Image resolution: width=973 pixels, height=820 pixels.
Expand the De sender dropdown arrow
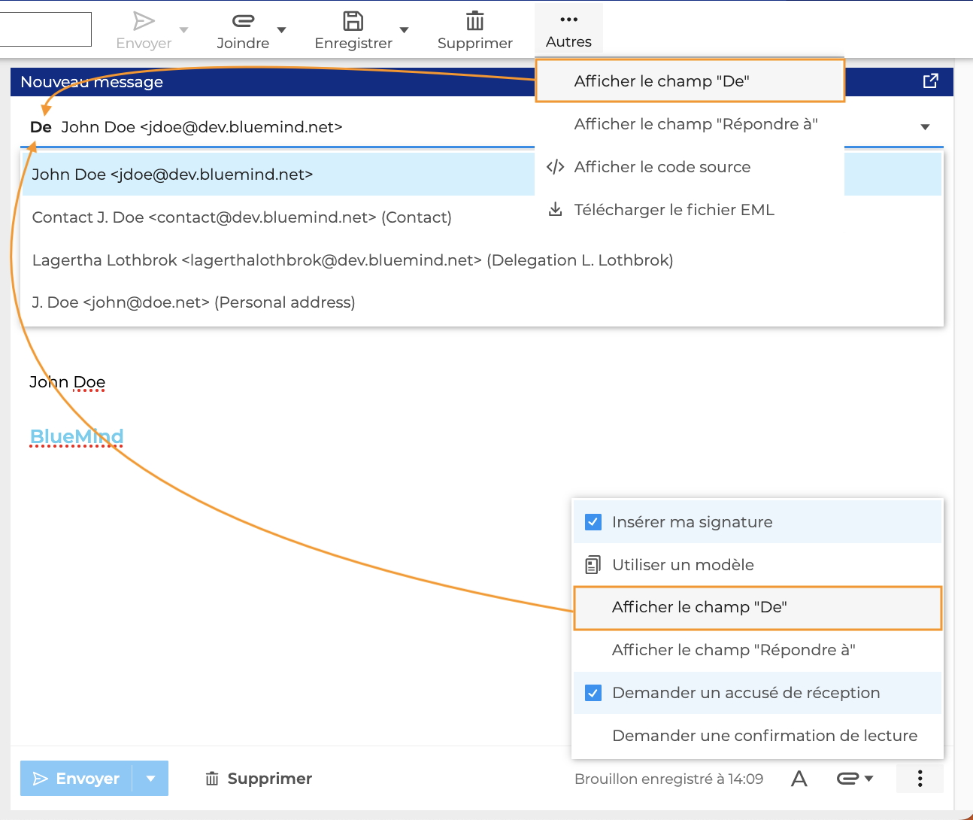pos(925,127)
